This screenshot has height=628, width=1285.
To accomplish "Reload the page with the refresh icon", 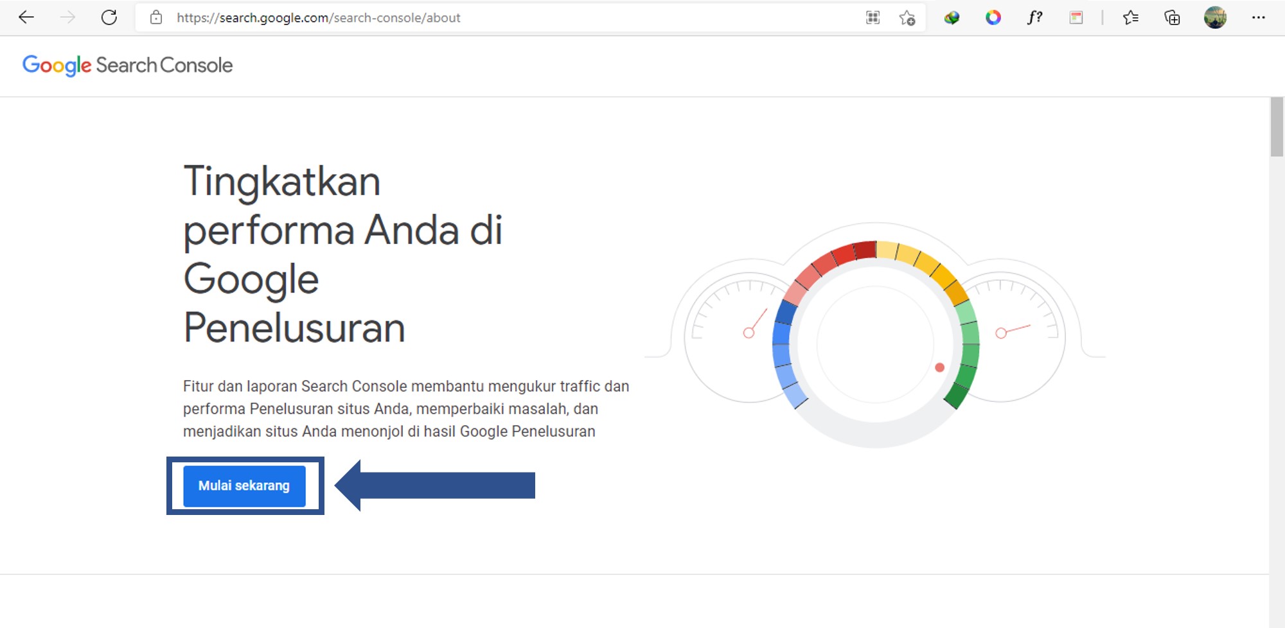I will [x=109, y=17].
